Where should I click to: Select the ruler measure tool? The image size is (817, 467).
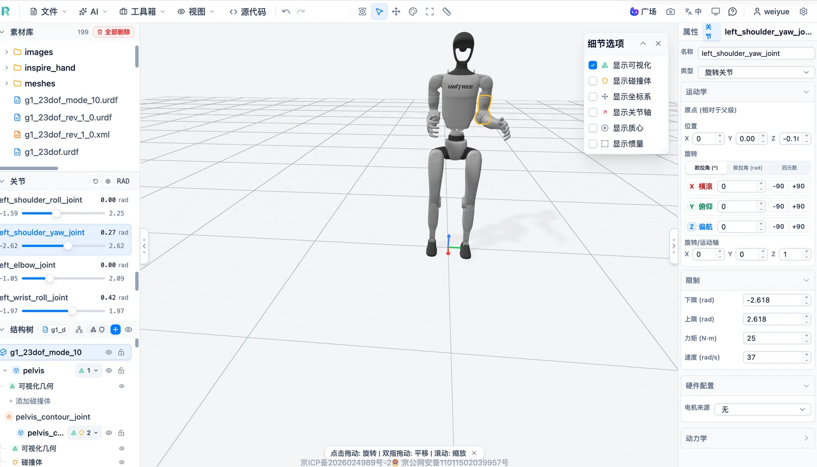[x=447, y=11]
